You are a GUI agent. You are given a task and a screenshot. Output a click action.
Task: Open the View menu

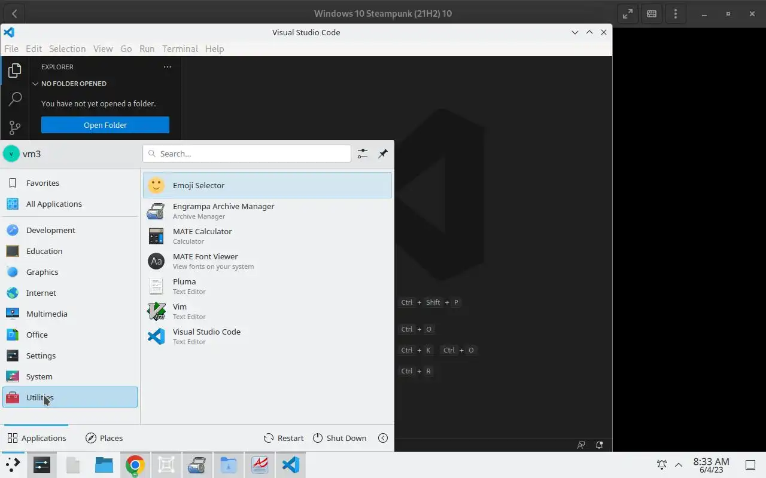pos(103,48)
